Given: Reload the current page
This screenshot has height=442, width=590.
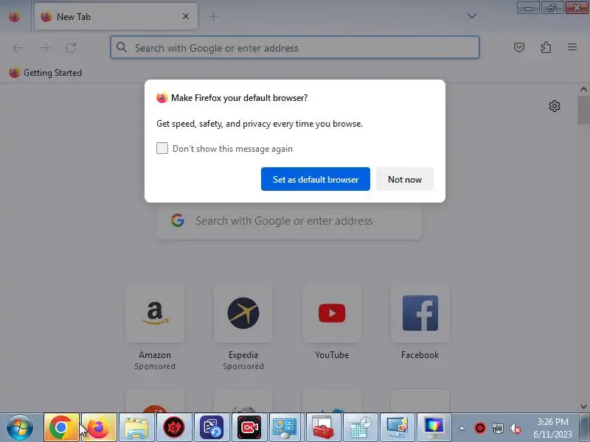Looking at the screenshot, I should (x=71, y=48).
